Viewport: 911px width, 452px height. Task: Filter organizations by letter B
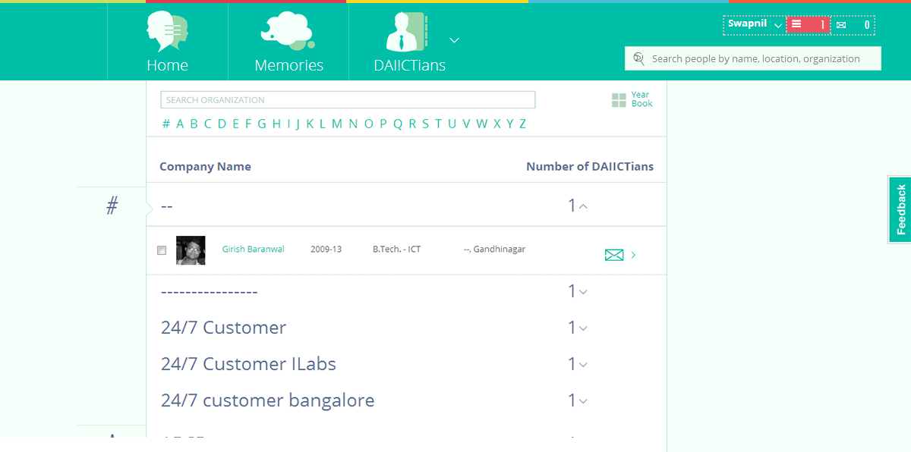194,124
